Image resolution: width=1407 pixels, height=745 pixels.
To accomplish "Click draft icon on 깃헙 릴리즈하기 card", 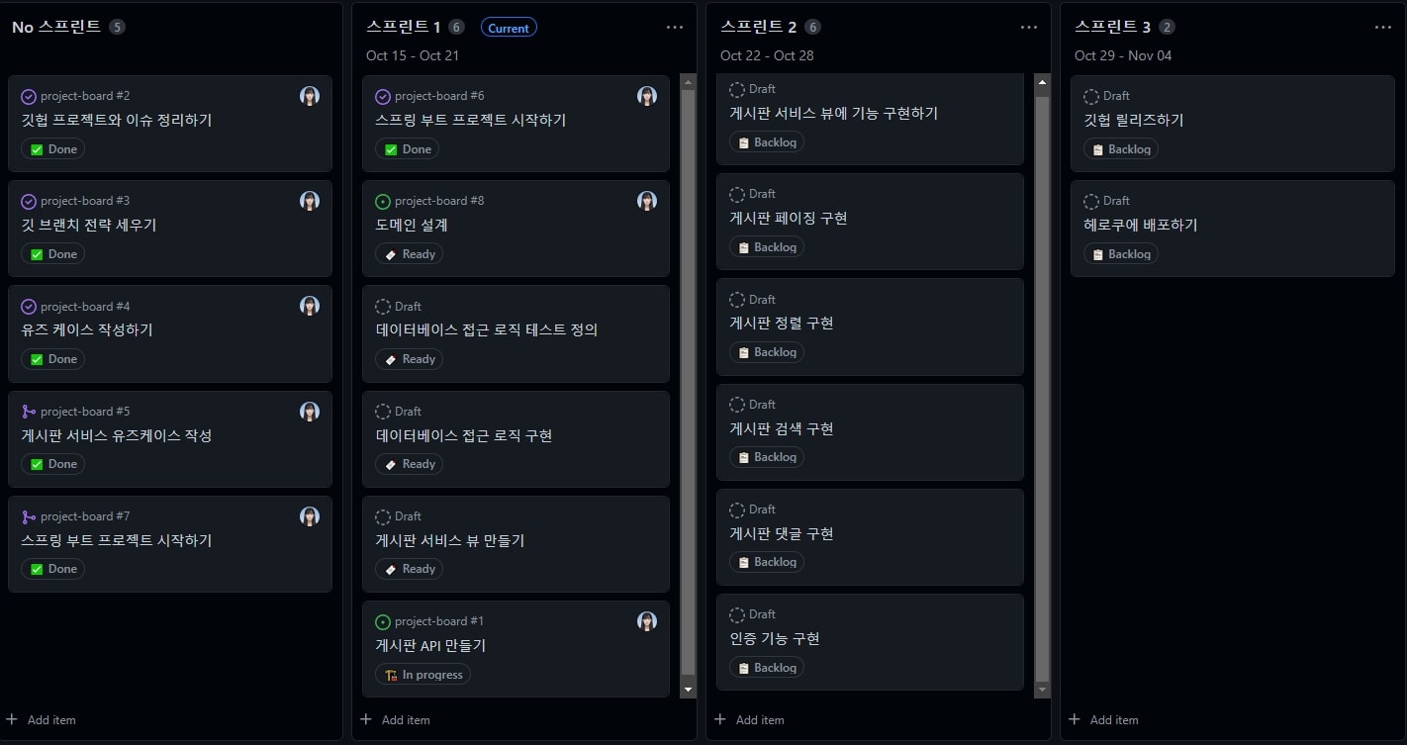I will 1091,96.
